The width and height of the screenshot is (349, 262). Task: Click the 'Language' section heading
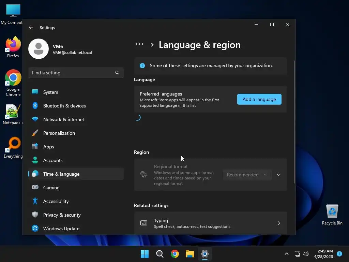click(x=145, y=80)
